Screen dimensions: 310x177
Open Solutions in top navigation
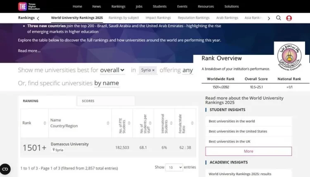(231, 7)
